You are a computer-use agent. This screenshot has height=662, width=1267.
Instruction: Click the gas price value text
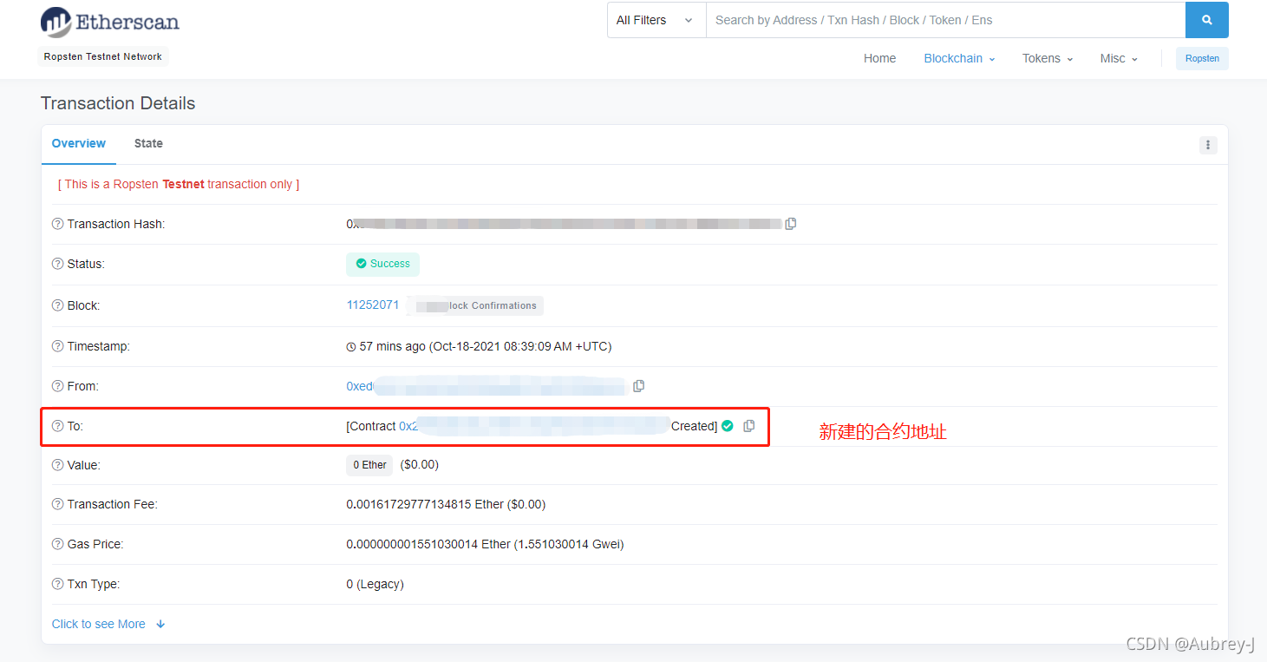(x=485, y=544)
